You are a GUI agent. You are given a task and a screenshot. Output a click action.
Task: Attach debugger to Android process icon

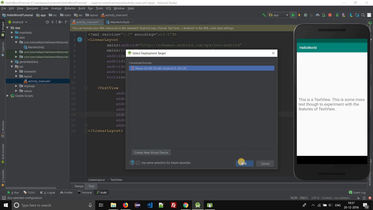[324, 15]
